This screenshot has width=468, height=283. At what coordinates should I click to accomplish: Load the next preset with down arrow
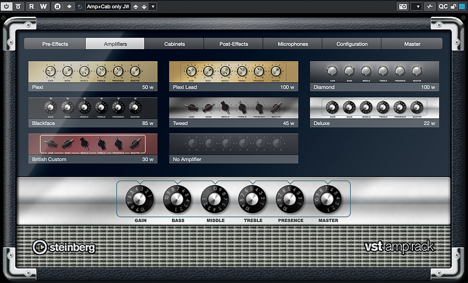coord(144,7)
